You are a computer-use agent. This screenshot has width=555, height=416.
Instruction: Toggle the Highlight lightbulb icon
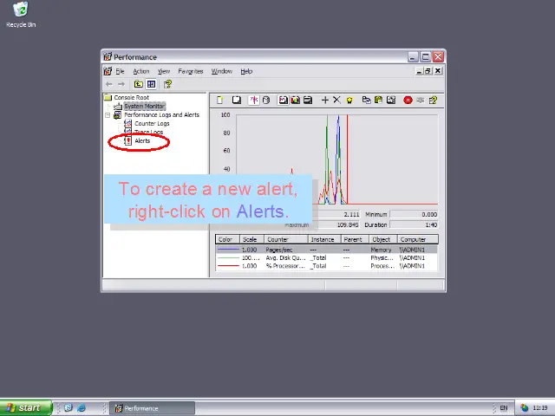(x=349, y=101)
